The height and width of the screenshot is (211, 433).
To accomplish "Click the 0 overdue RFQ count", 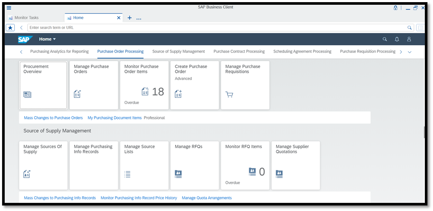I will [x=262, y=172].
